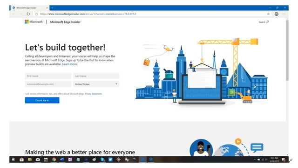
Task: Open the user profile avatar in the toolbar
Action: [x=276, y=14]
